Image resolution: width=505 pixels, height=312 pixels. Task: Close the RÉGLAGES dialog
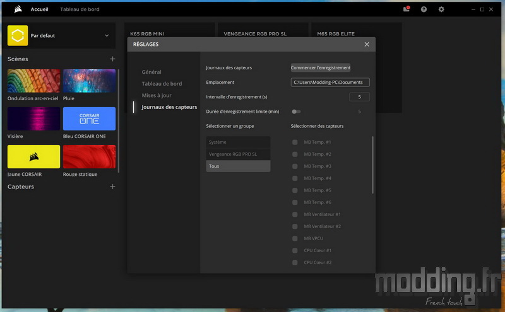367,44
